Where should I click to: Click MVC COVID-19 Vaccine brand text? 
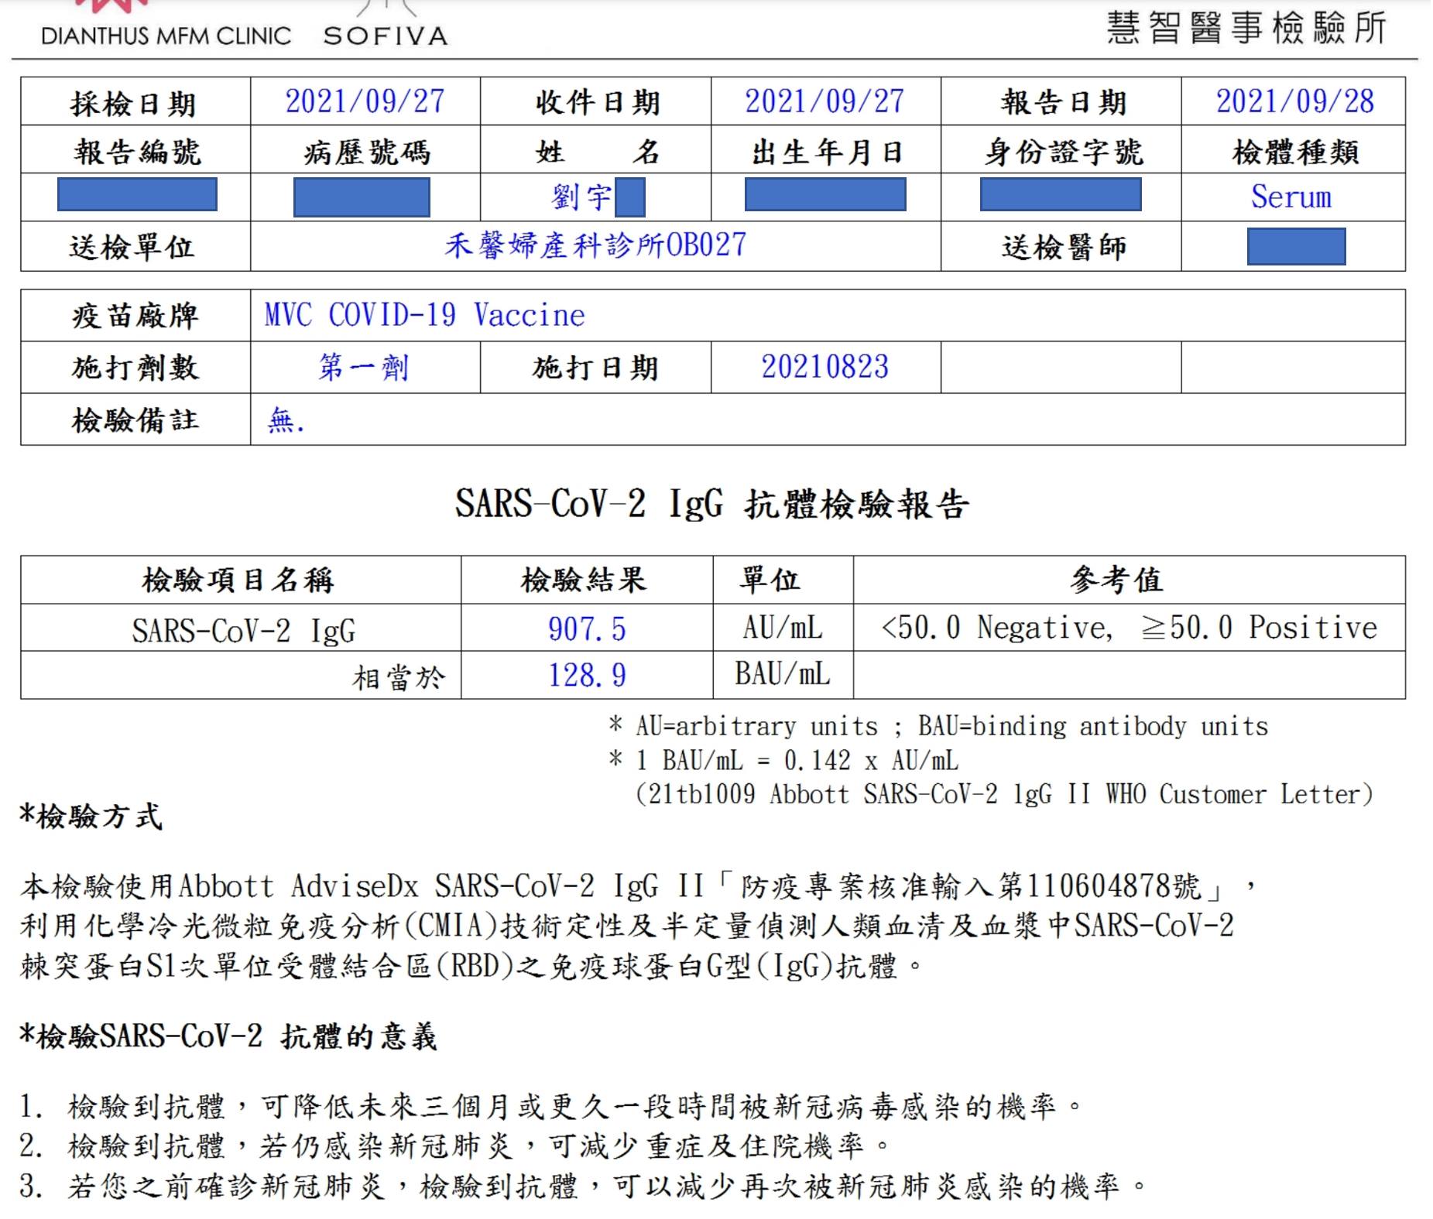tap(424, 315)
